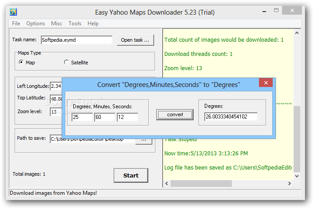Click the Open task button
The height and width of the screenshot is (209, 314).
pos(135,40)
